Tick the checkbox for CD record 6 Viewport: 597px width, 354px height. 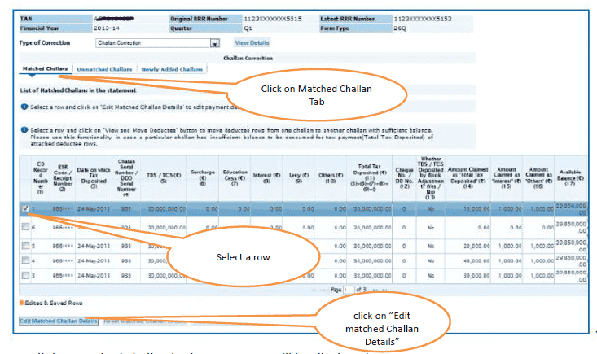point(26,229)
